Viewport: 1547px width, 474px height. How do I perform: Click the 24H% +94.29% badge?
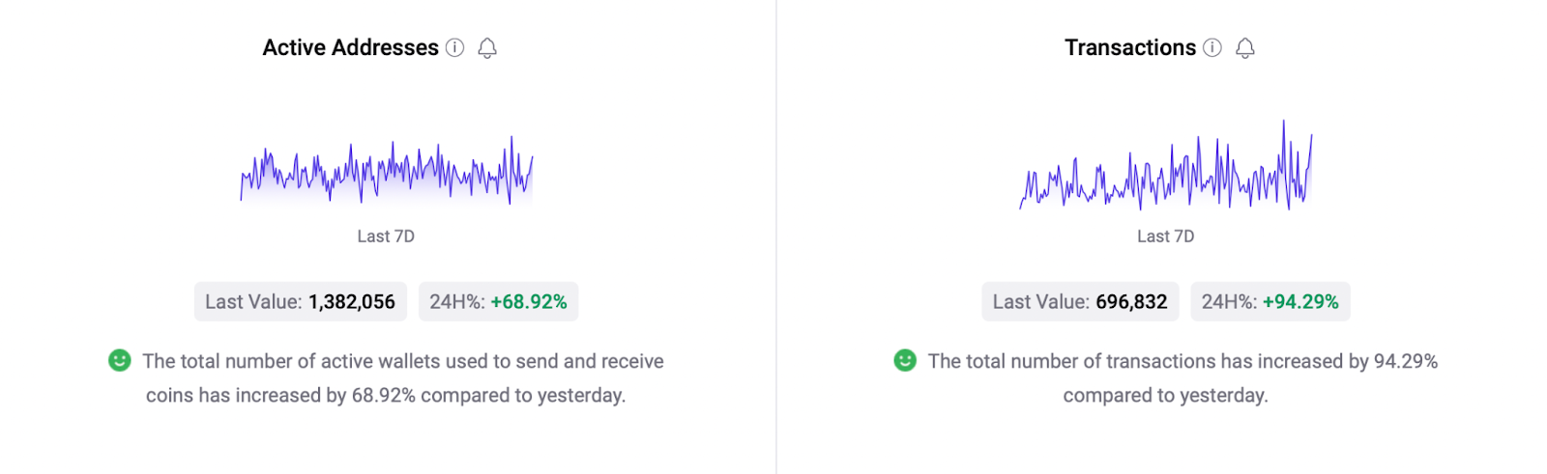coord(1270,301)
